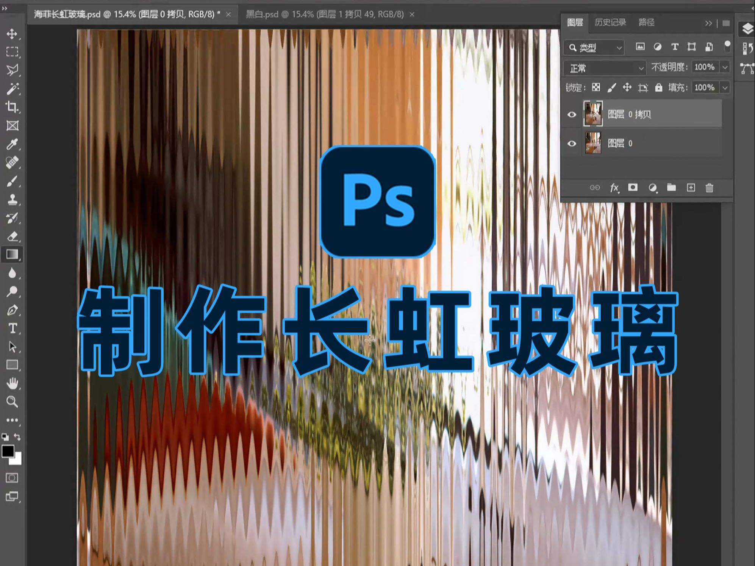Select the Zoom tool
The image size is (755, 566).
coord(12,402)
